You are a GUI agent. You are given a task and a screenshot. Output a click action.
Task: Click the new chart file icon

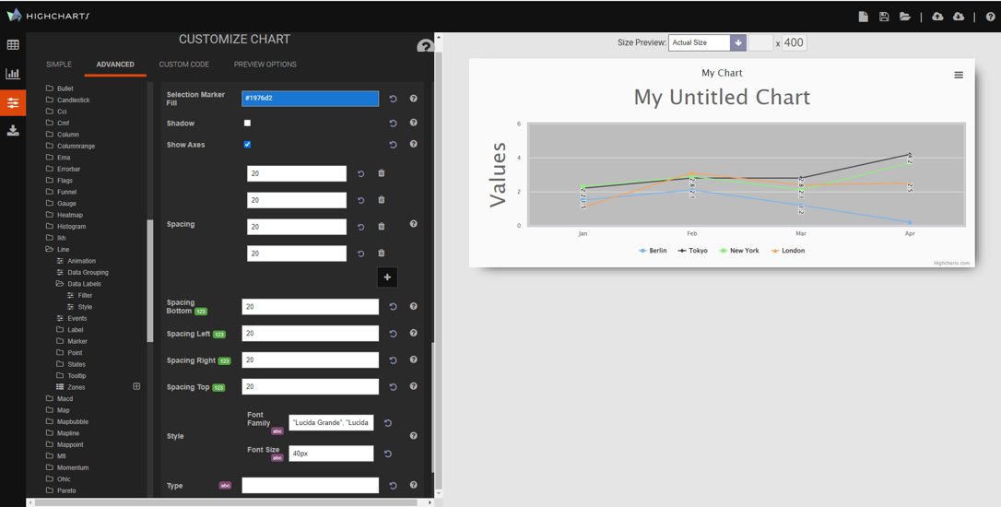click(x=863, y=17)
